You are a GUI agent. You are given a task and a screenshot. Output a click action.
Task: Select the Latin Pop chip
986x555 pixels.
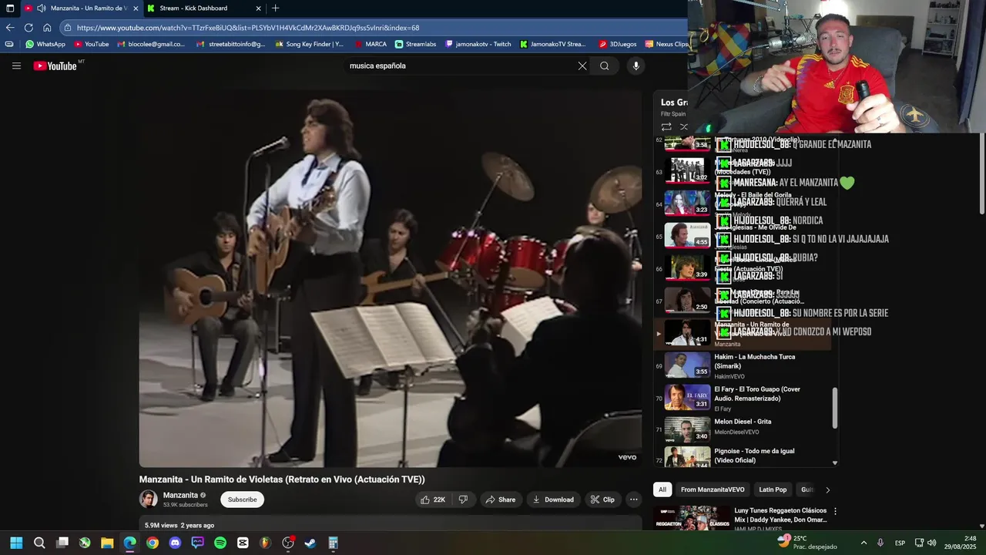(x=773, y=489)
